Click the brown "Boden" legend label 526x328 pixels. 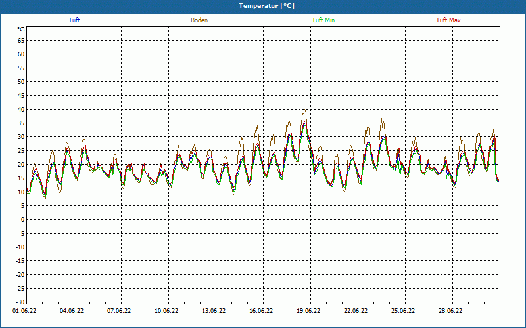(199, 20)
